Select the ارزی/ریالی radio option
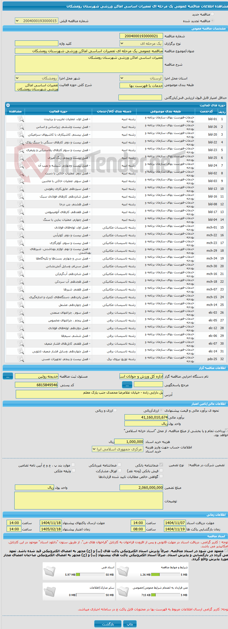The width and height of the screenshot is (228, 629). [162, 410]
